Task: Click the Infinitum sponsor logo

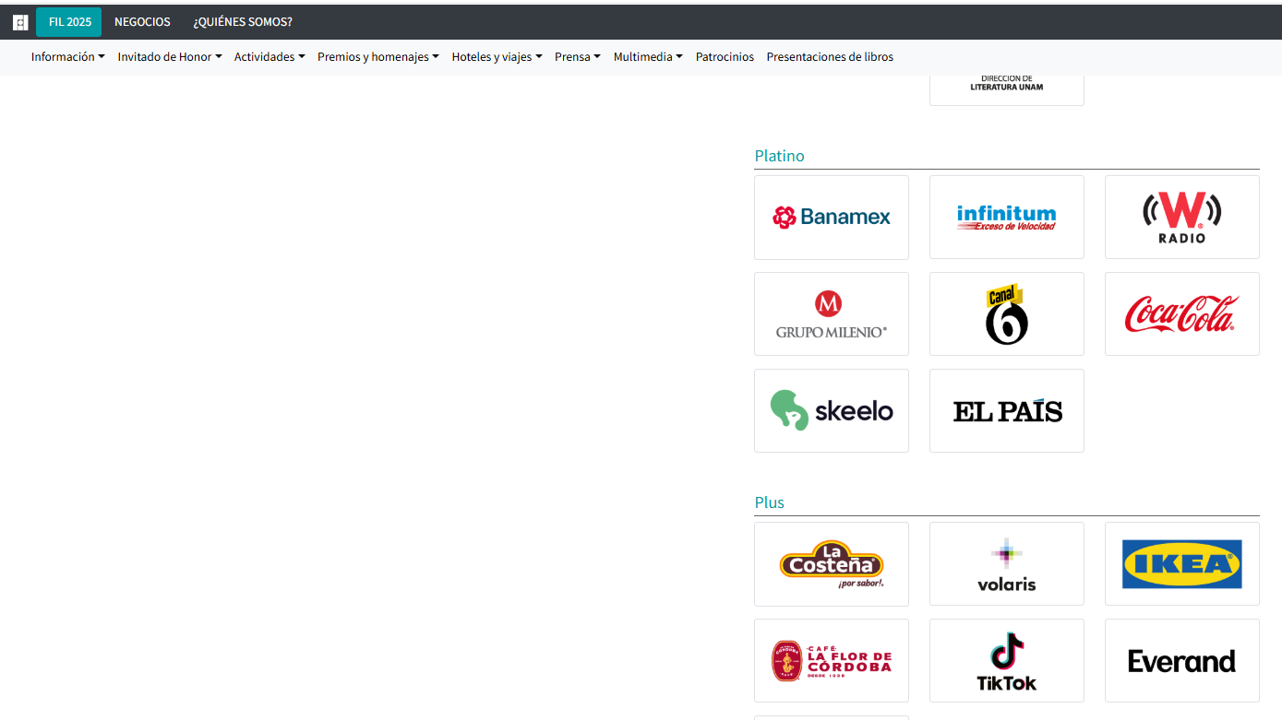Action: tap(1006, 218)
